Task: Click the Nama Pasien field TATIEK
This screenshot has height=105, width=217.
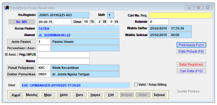Action: point(78,29)
